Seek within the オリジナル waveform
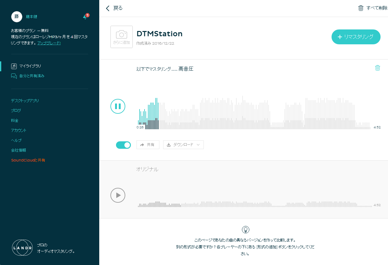 click(x=255, y=204)
